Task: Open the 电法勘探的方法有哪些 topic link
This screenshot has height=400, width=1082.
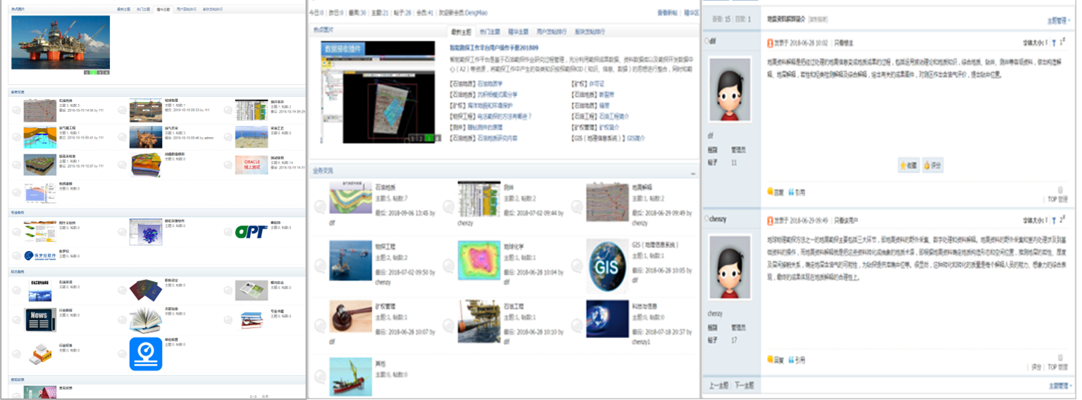Action: tap(504, 116)
